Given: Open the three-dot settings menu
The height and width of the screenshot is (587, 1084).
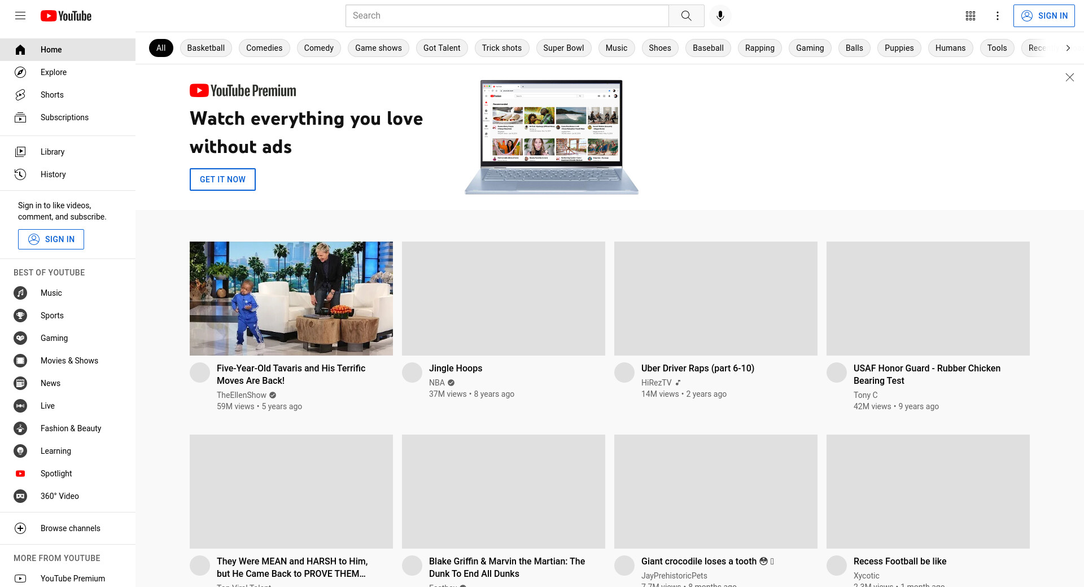Looking at the screenshot, I should coord(998,16).
